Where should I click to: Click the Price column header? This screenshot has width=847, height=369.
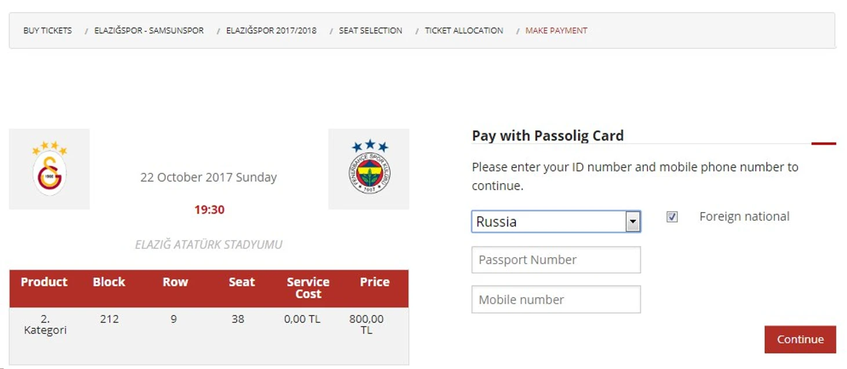coord(374,282)
